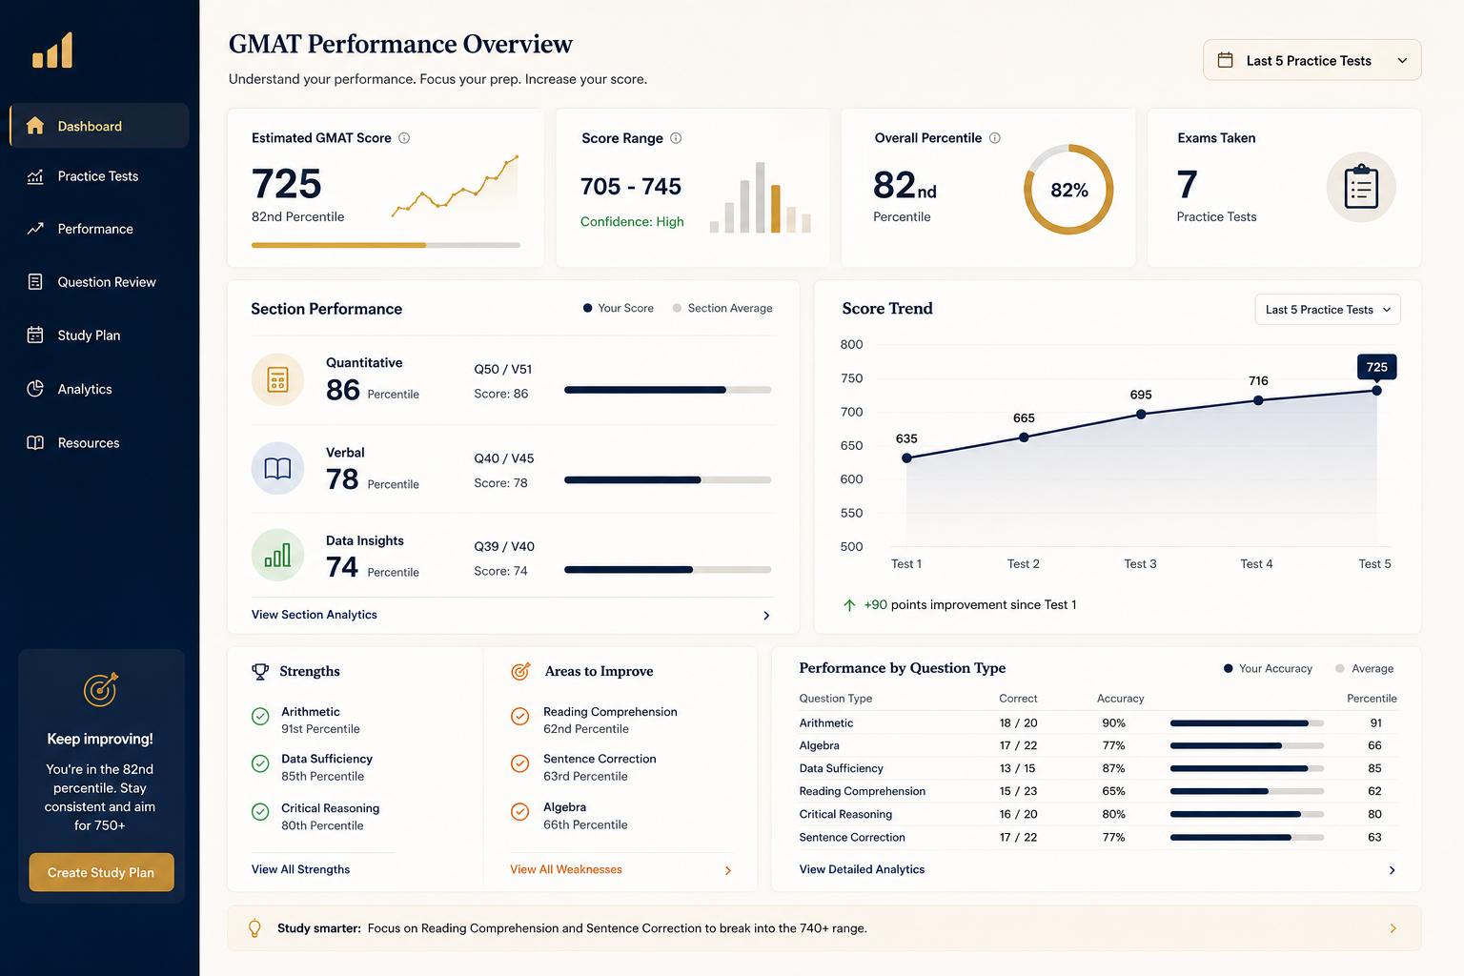Click info icon beside Overall Percentile
This screenshot has width=1464, height=976.
[995, 138]
